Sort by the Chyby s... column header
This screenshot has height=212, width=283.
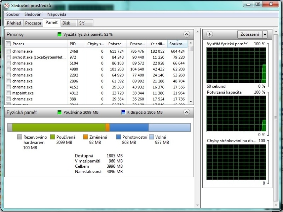pyautogui.click(x=96, y=44)
